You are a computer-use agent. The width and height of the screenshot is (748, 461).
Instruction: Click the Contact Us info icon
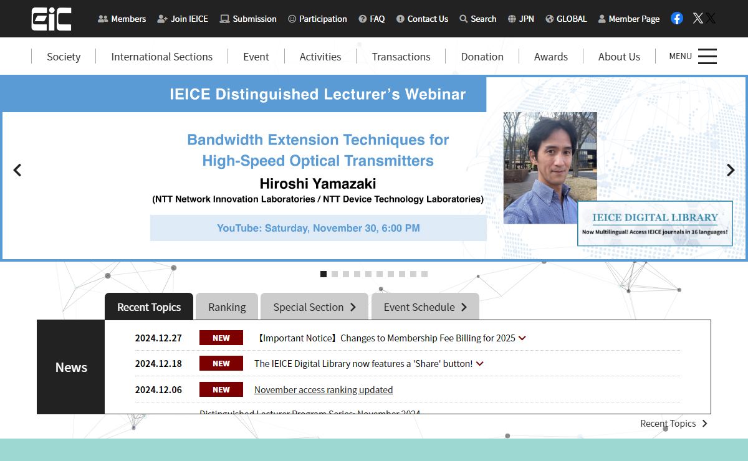pyautogui.click(x=400, y=19)
